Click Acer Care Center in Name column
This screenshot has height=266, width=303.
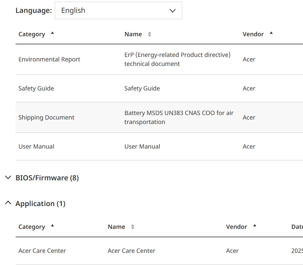coord(131,251)
